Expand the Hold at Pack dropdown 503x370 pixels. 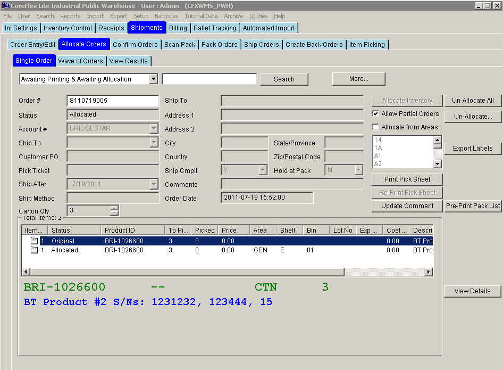(x=359, y=170)
